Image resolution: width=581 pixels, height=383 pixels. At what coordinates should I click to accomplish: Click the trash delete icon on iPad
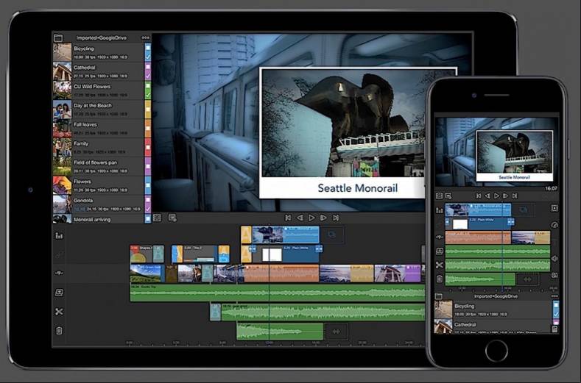pos(59,331)
